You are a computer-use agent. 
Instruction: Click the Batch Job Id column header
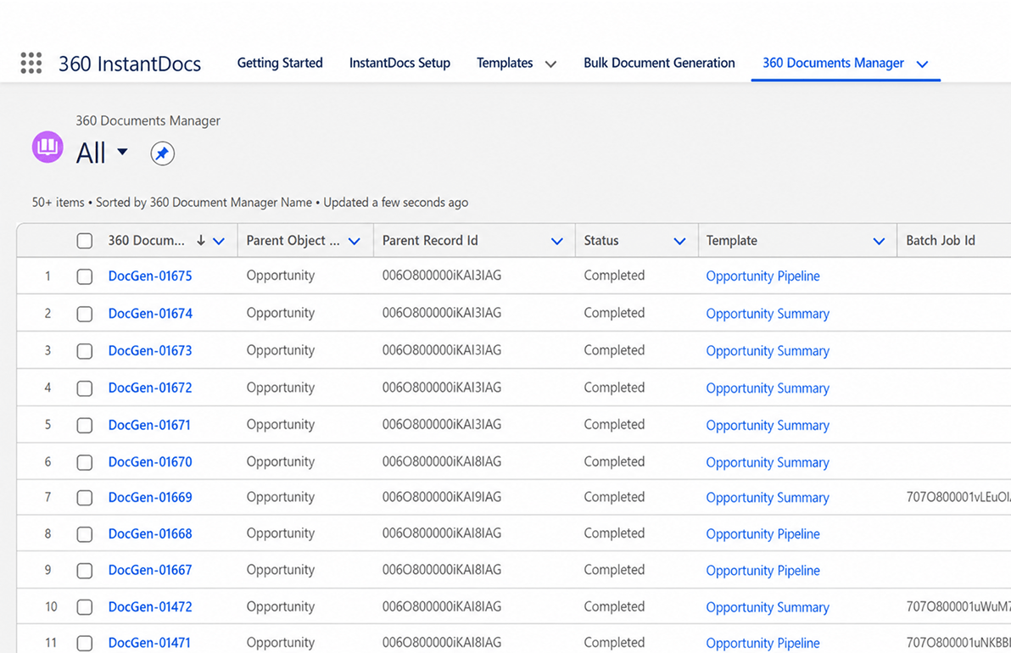(940, 241)
